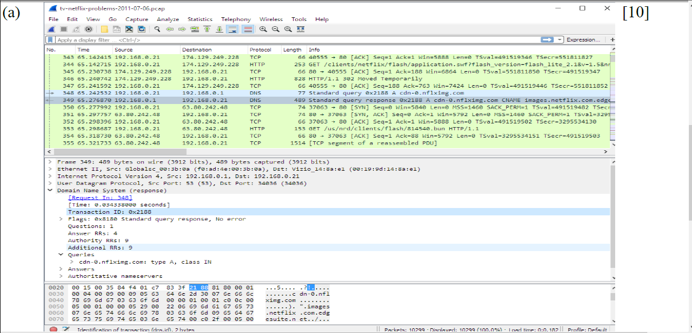Expand the Frame 349 details row
Screen dimensions: 692x333
[x=50, y=162]
